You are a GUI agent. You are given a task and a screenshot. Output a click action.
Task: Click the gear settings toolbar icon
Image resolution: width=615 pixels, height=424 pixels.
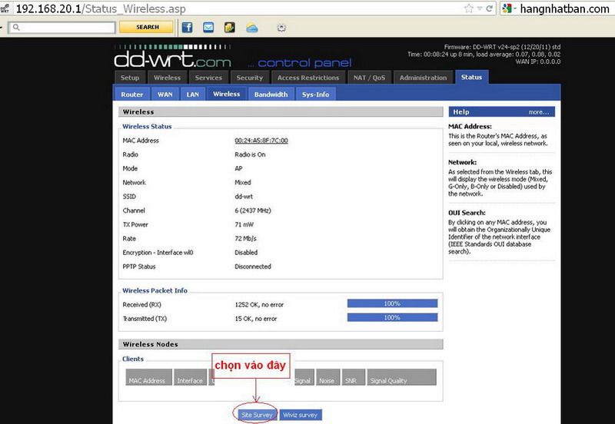(x=281, y=28)
